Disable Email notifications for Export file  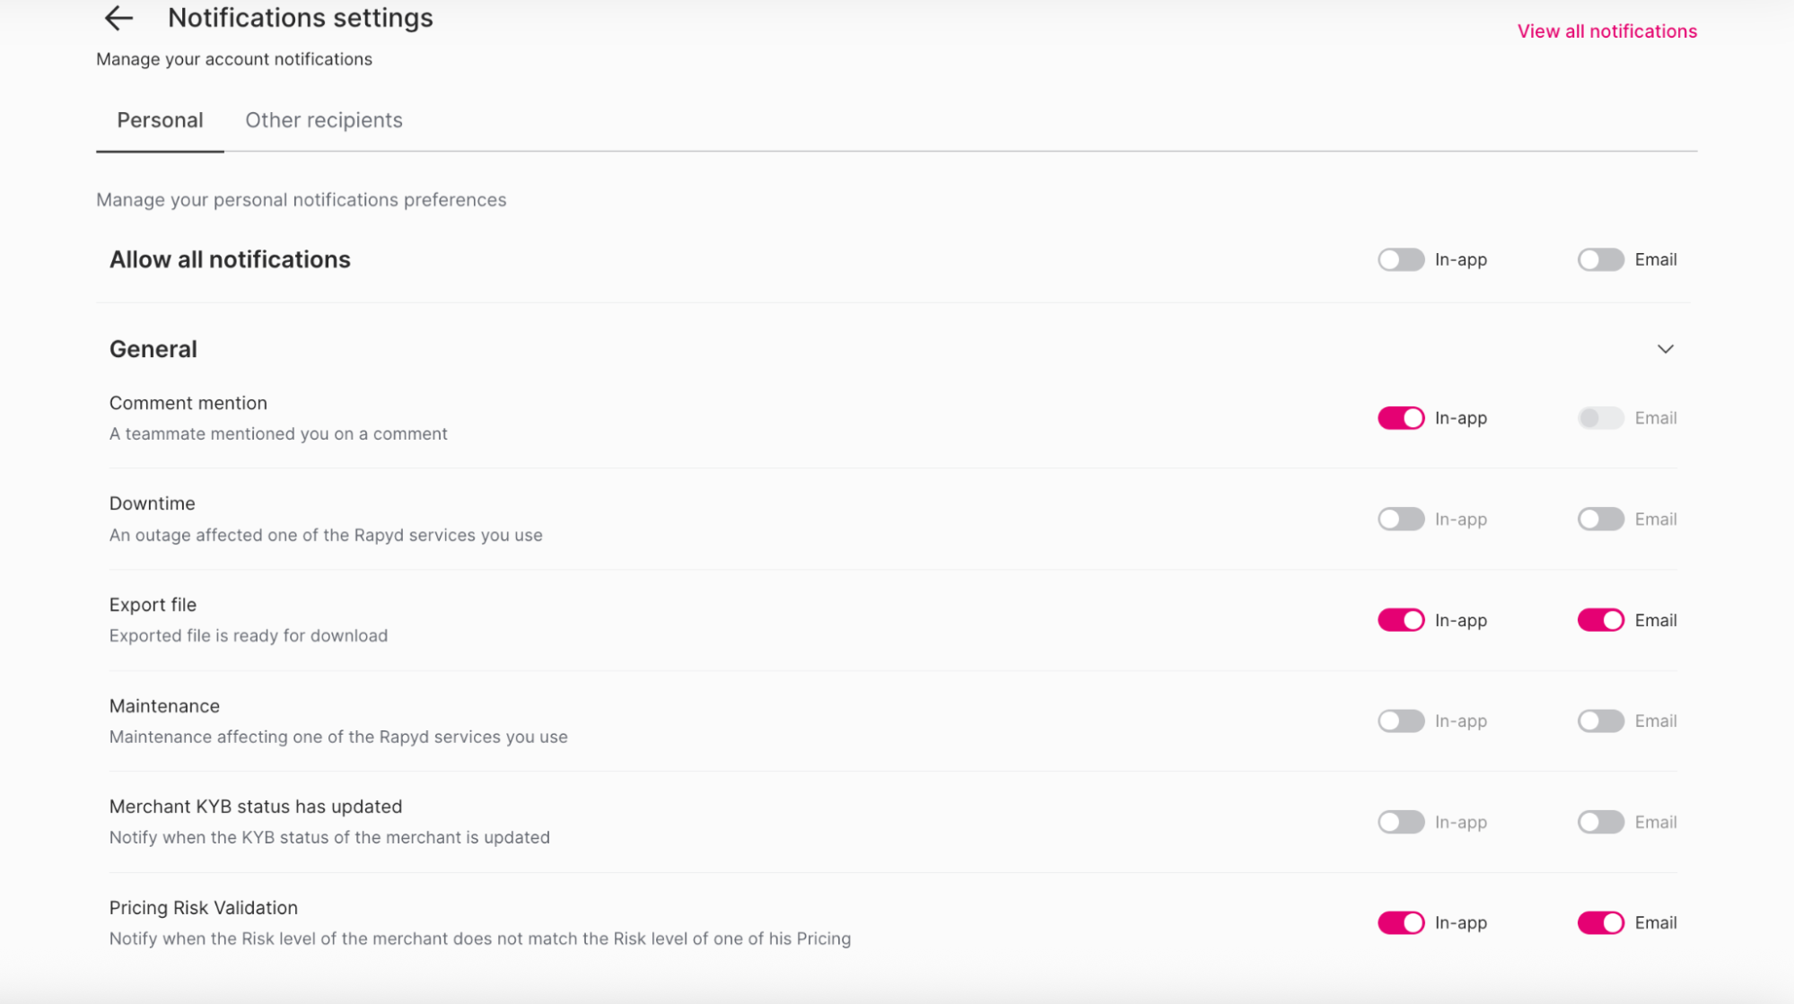pos(1600,619)
